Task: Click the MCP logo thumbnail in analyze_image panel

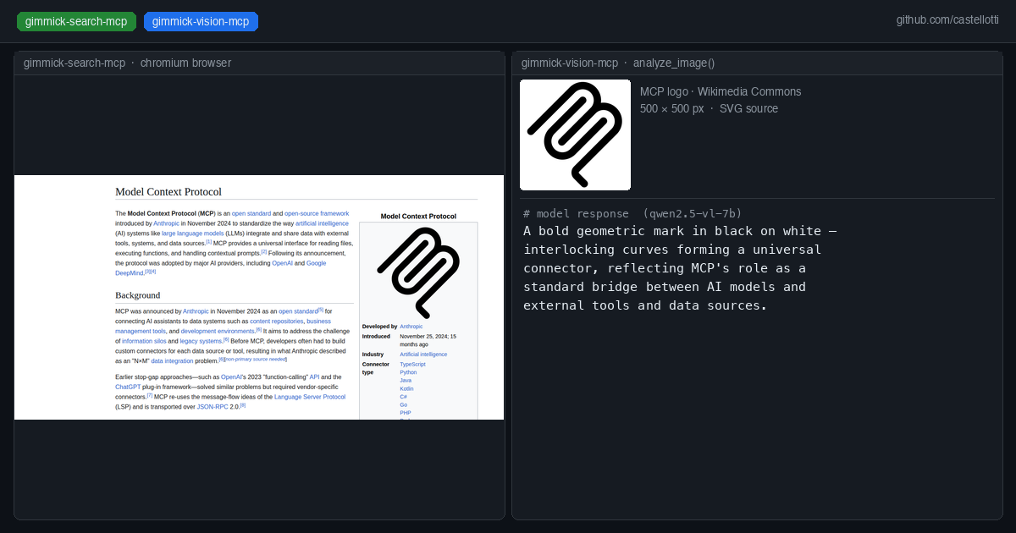Action: (575, 135)
